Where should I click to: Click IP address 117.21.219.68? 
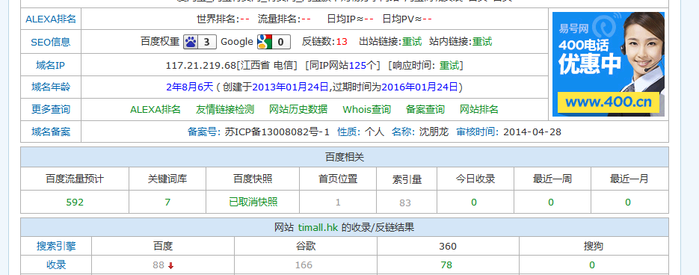click(x=200, y=66)
